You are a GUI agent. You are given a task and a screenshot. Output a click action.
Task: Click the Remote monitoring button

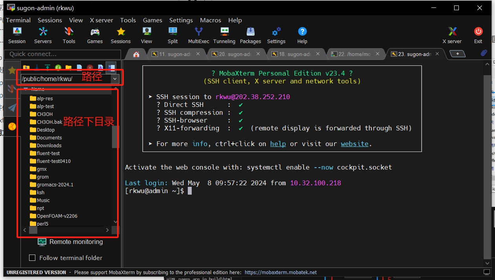tap(70, 242)
